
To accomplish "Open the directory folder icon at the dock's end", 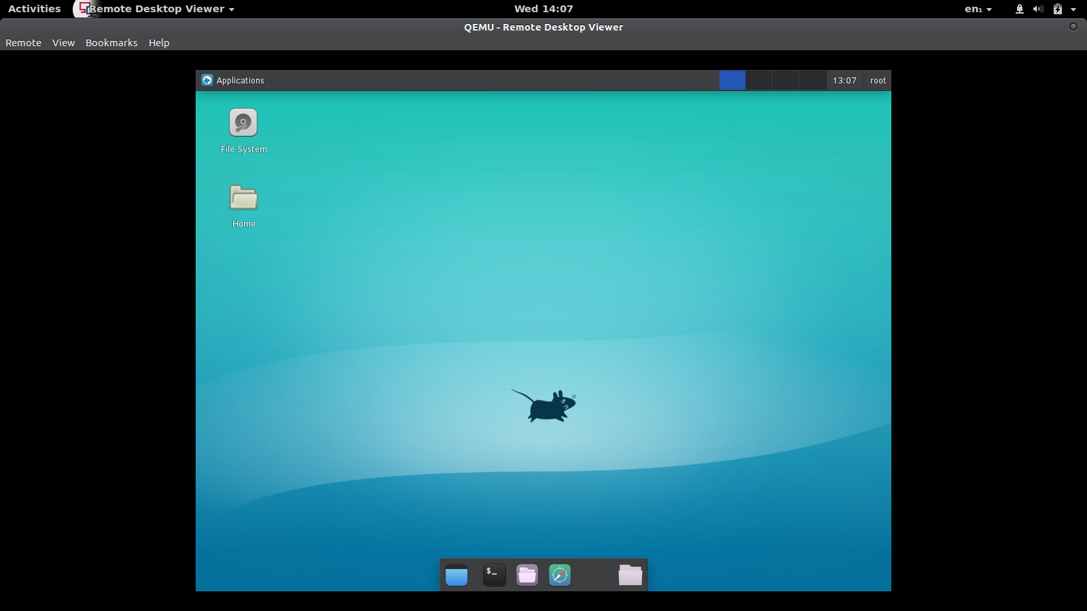I will pos(630,575).
